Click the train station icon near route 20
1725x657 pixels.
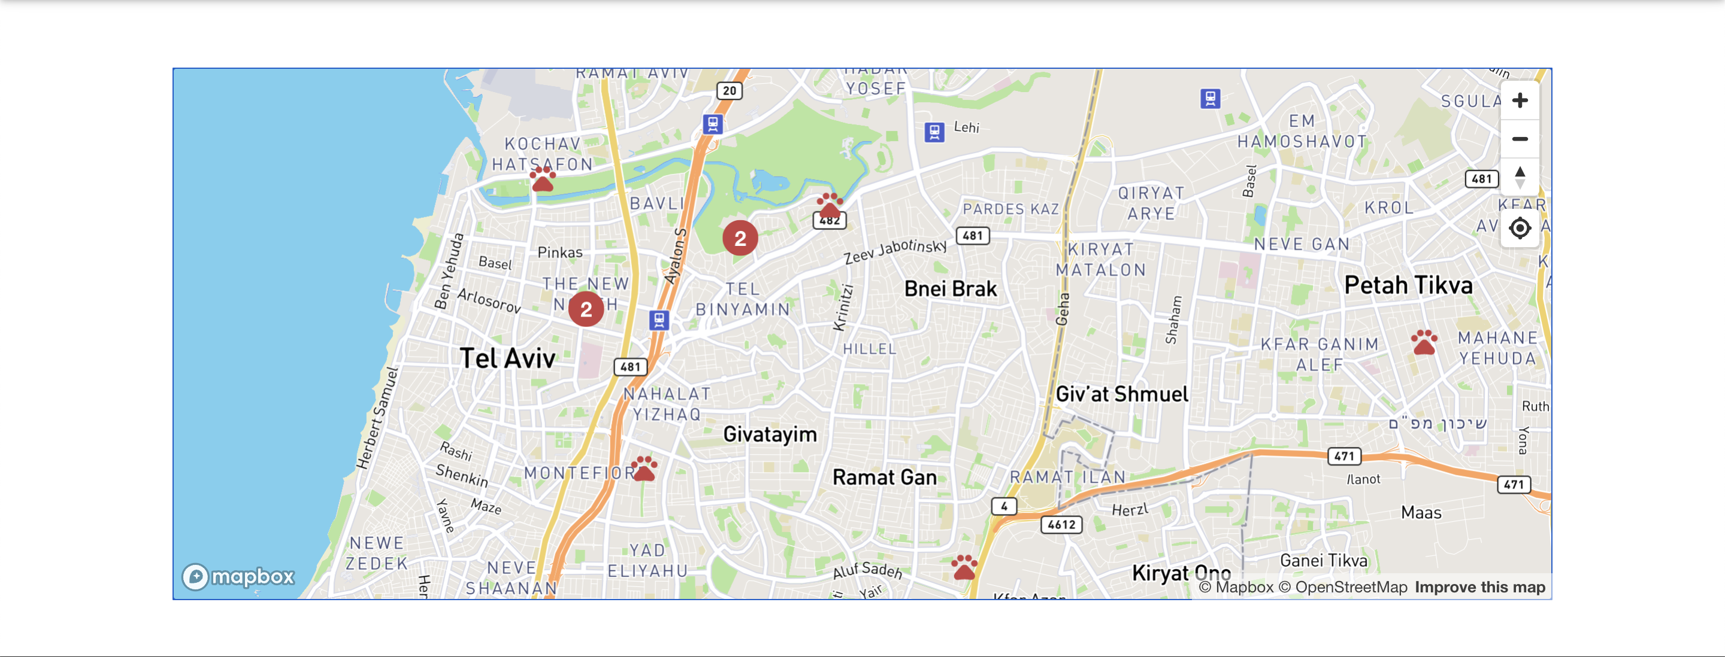pyautogui.click(x=713, y=124)
